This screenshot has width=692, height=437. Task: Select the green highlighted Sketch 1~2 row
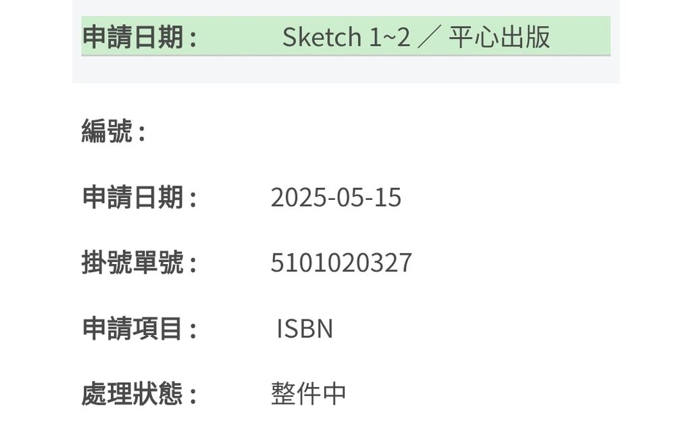[345, 36]
